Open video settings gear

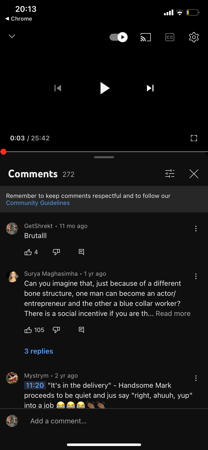tap(194, 37)
